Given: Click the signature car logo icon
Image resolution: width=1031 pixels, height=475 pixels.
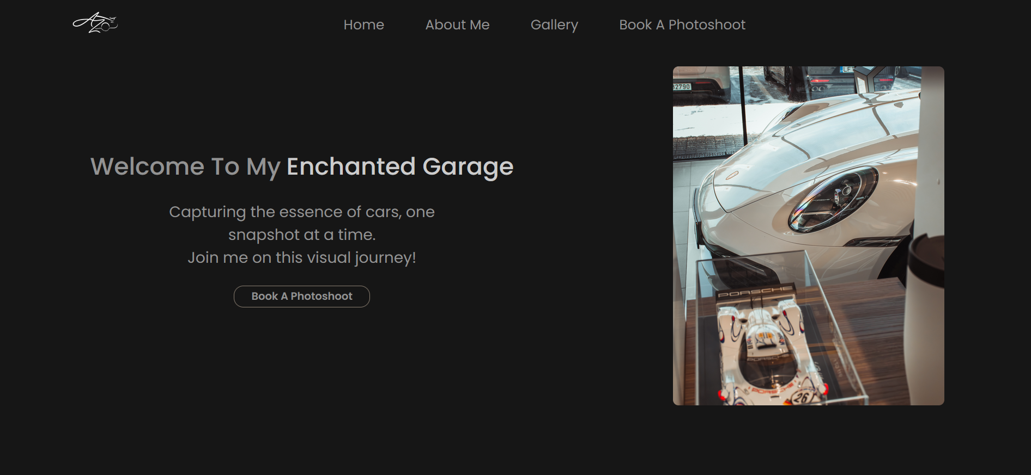Looking at the screenshot, I should 95,23.
